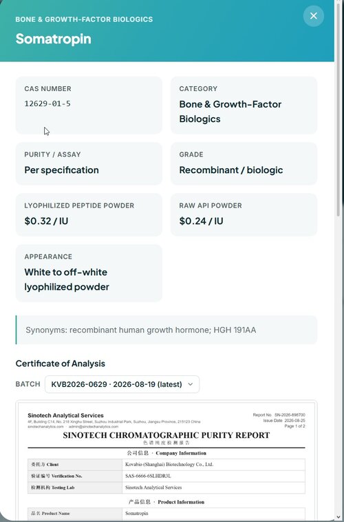
Task: Open the Certificate of Analysis batch dropdown
Action: click(x=122, y=384)
